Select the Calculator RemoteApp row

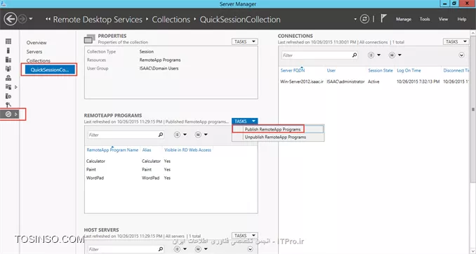(171, 161)
